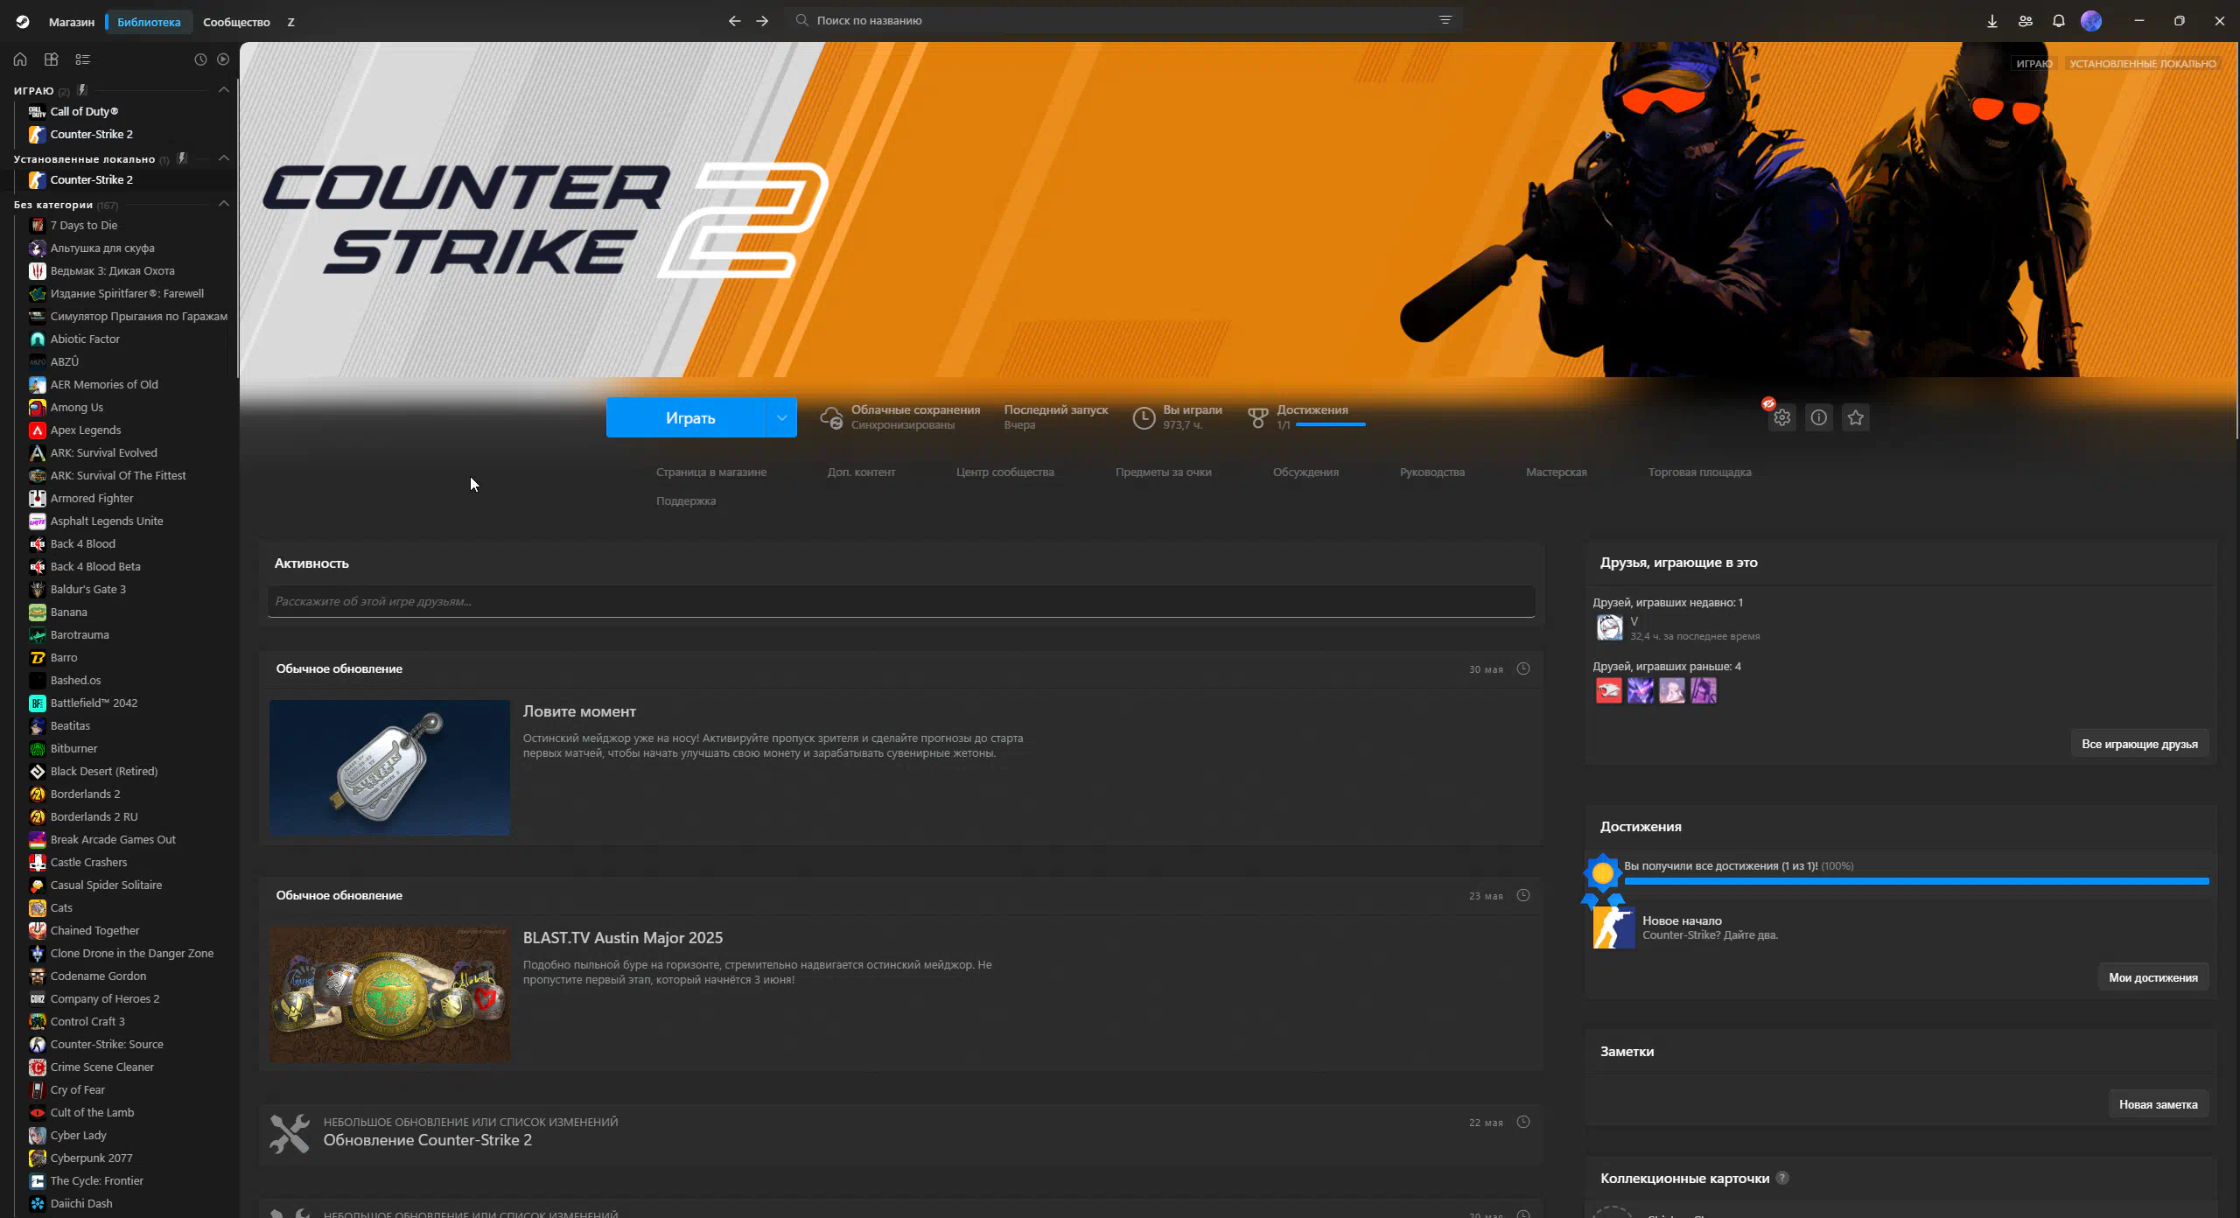
Task: Click Мои достижения button
Action: tap(2152, 977)
